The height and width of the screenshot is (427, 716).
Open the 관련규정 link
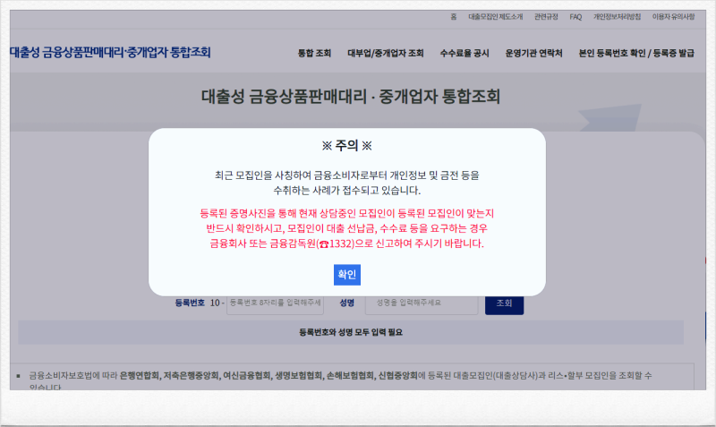click(546, 17)
